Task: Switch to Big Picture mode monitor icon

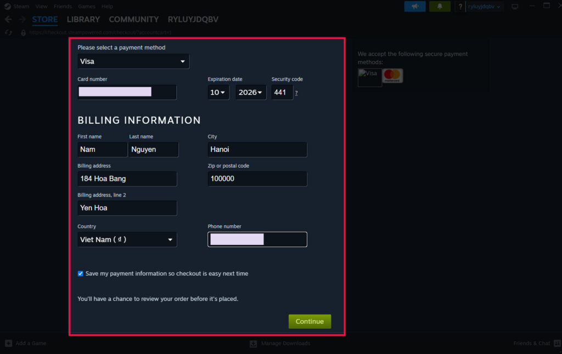Action: pos(515,7)
